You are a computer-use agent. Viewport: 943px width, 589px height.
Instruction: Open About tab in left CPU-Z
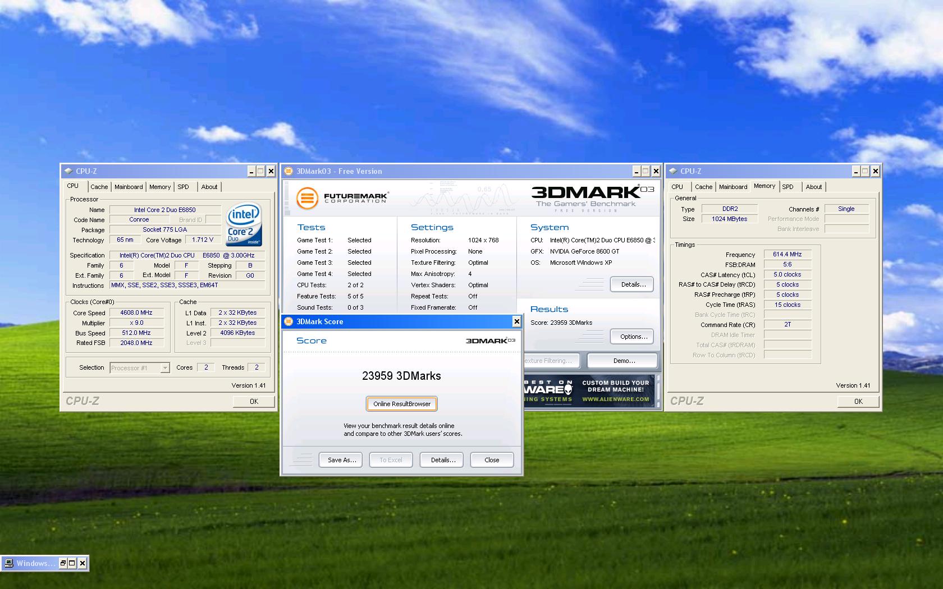click(x=209, y=187)
